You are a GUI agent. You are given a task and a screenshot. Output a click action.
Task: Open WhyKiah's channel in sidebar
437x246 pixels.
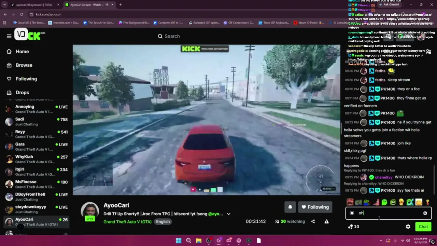pyautogui.click(x=37, y=159)
